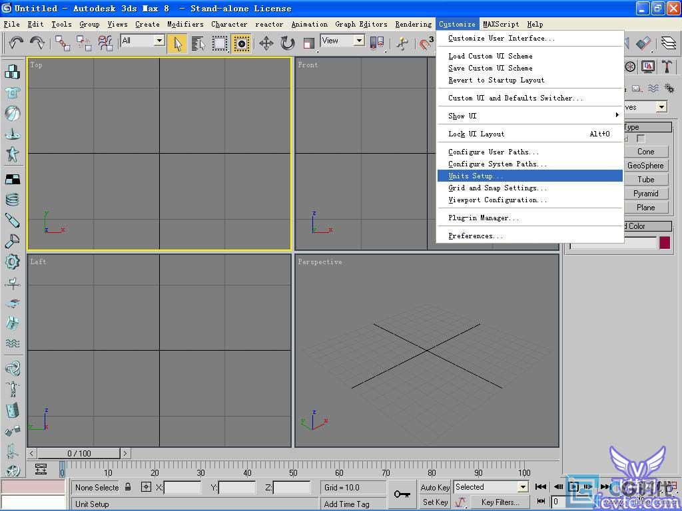Open the Layer Manager stacked-sheets icon
This screenshot has width=682, height=511.
[669, 43]
